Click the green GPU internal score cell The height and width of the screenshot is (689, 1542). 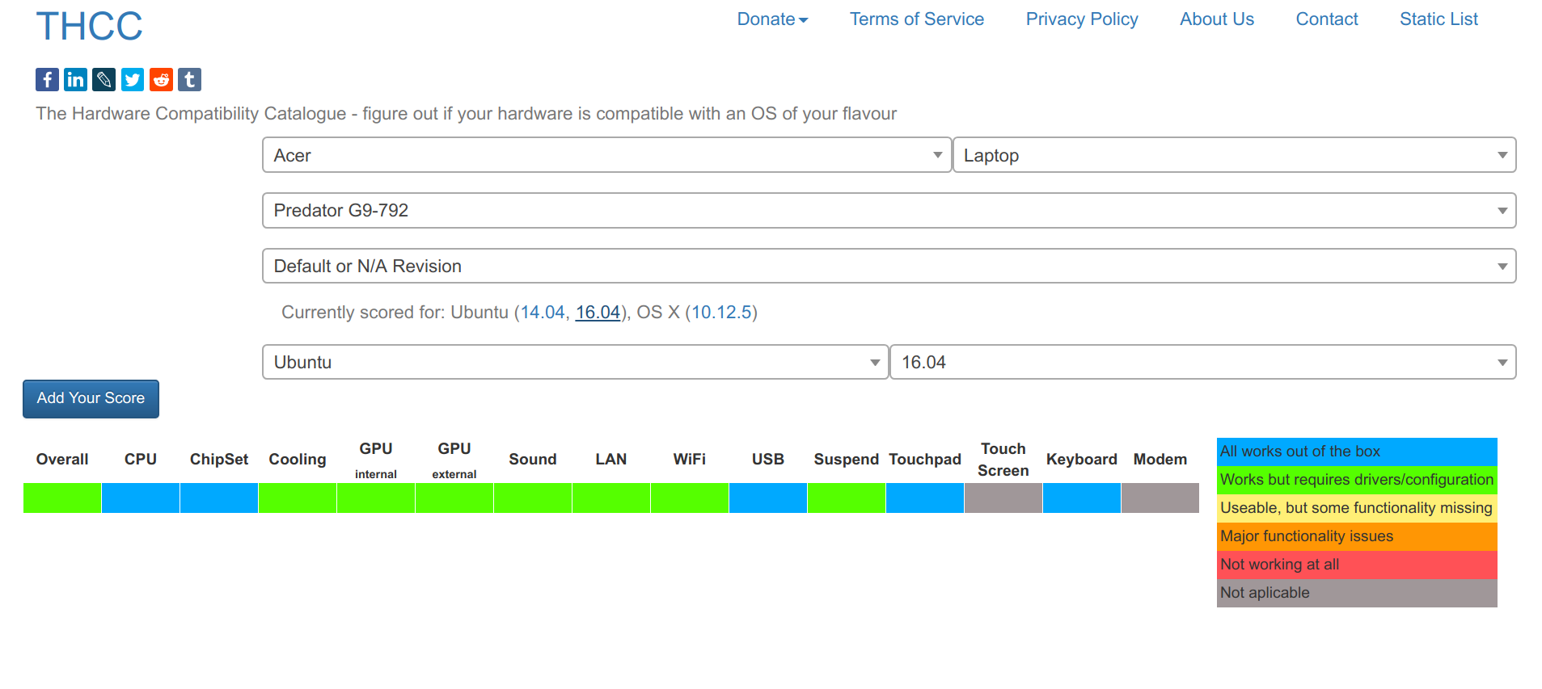[376, 498]
